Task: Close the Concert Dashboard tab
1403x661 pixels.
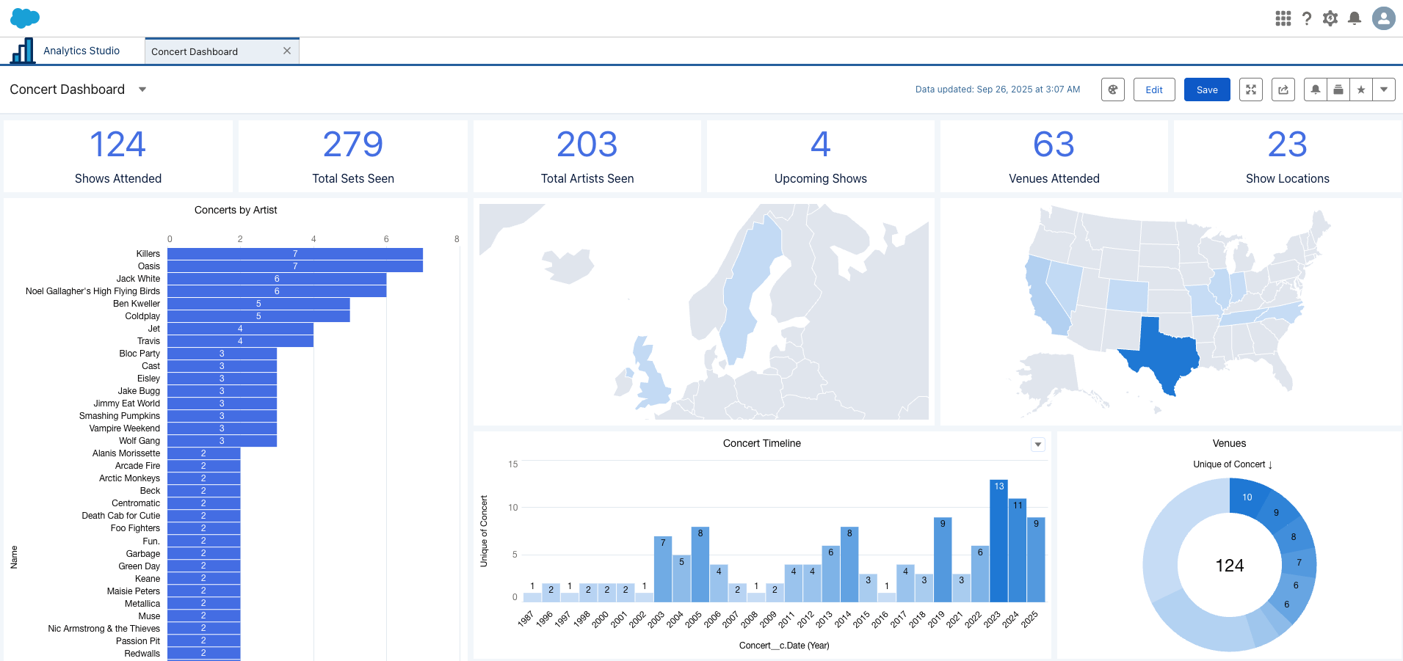Action: [287, 51]
